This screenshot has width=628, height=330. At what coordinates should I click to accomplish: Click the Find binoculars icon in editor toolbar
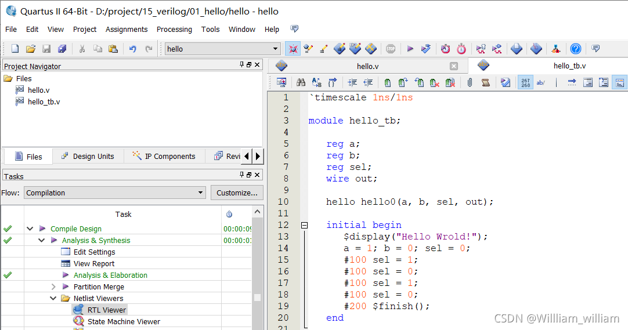pos(301,82)
